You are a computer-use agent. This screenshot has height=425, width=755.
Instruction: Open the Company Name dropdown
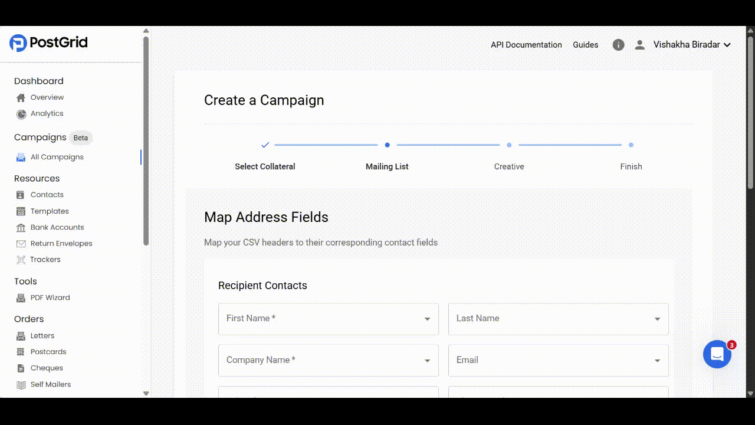(329, 360)
